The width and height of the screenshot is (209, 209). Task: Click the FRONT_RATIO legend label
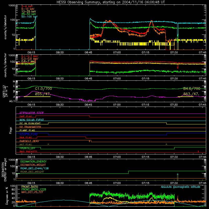coord(30,187)
